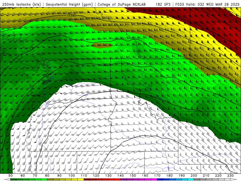Click the 10380 height contour label
The width and height of the screenshot is (241, 181).
pos(71,15)
